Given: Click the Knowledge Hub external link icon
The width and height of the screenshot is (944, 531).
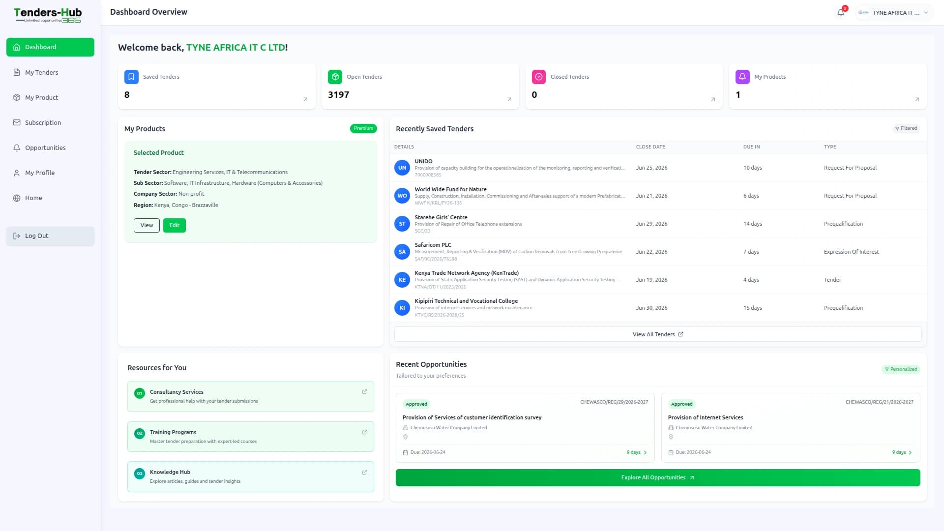Looking at the screenshot, I should tap(364, 472).
